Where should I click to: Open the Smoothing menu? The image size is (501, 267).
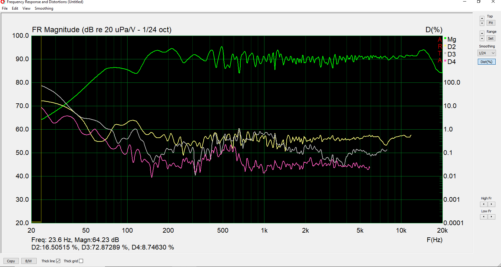point(44,8)
